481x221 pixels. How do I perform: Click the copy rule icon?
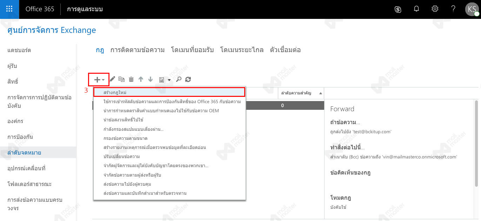click(x=121, y=79)
